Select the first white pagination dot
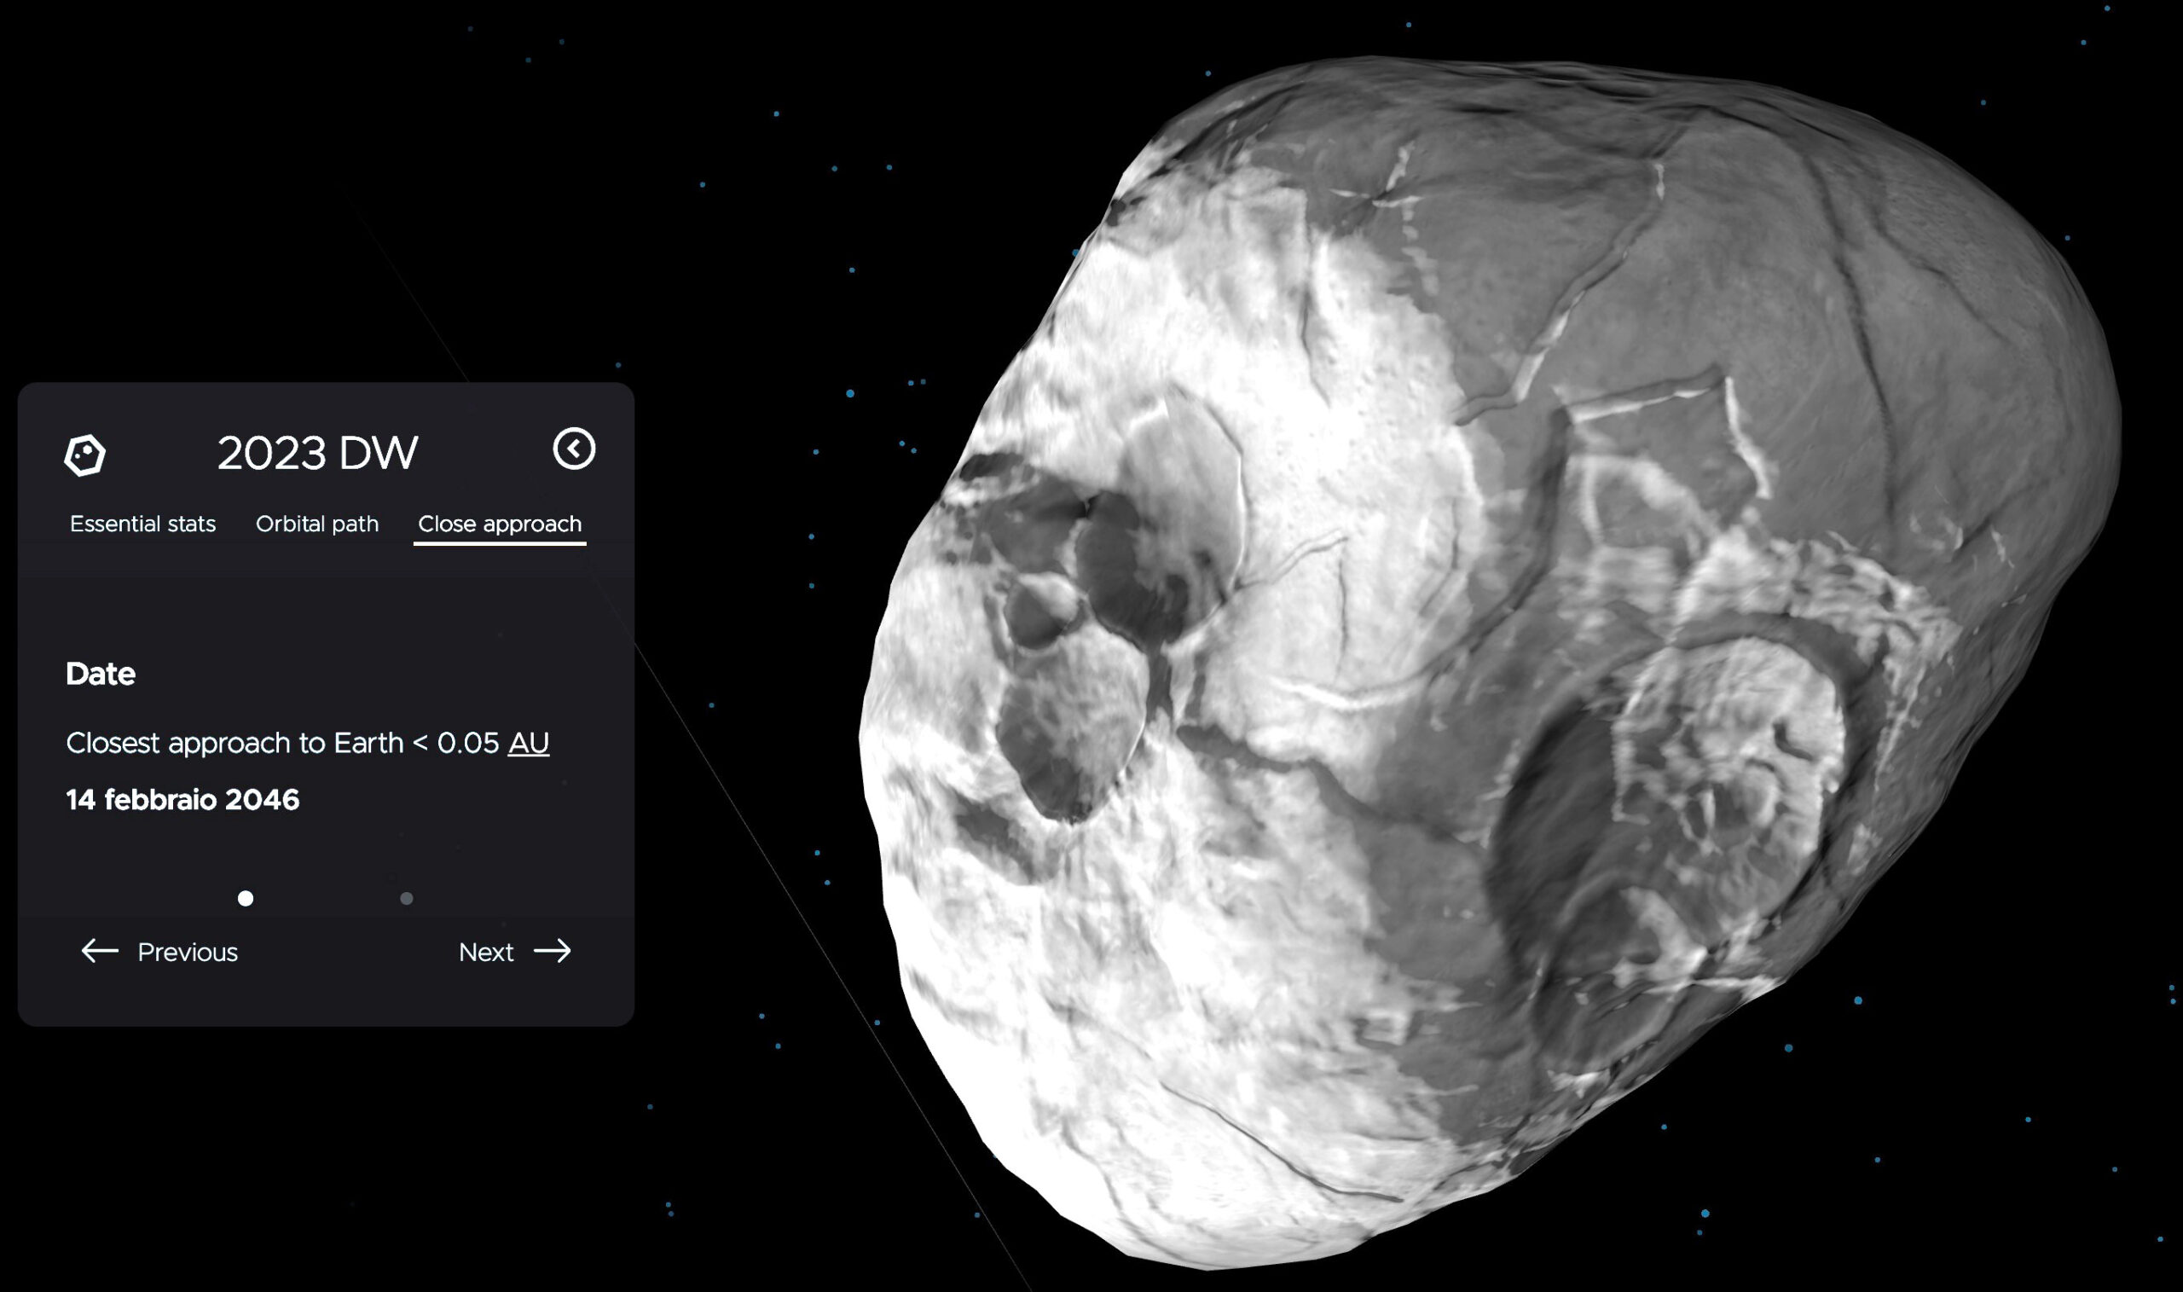 click(x=246, y=899)
